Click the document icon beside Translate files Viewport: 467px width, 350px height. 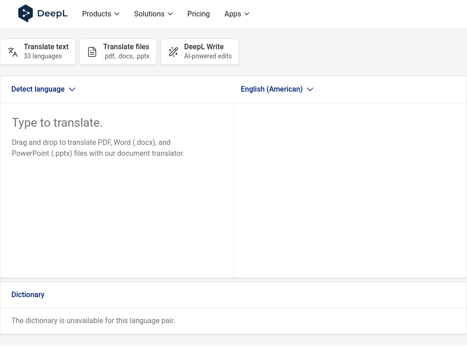(x=92, y=52)
